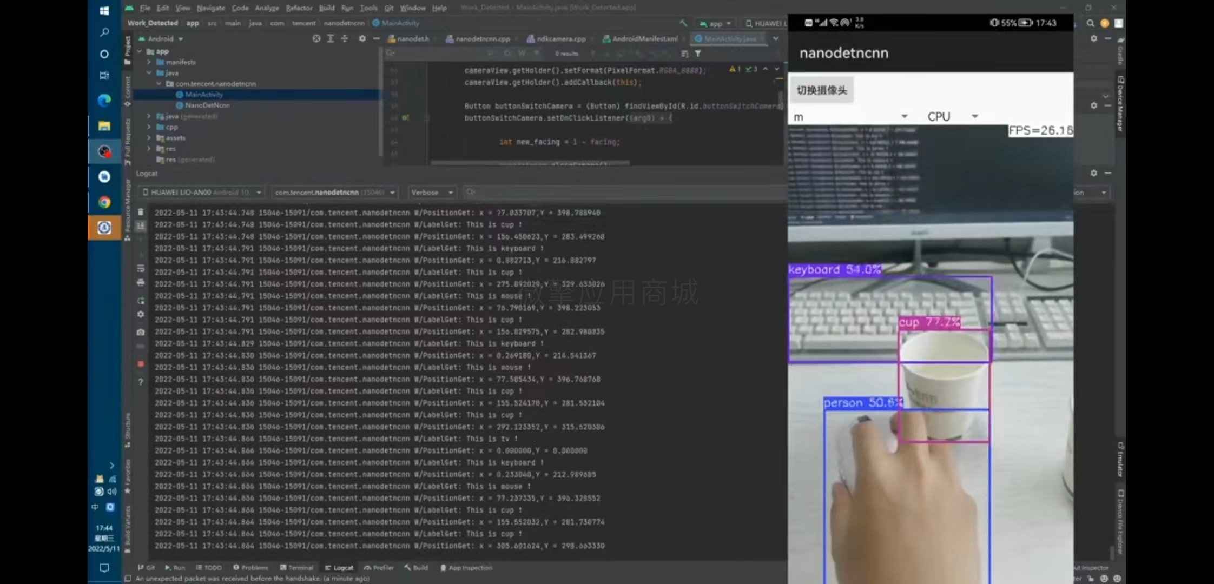The height and width of the screenshot is (584, 1214).
Task: Click the Clear logcat trash icon
Action: point(141,212)
